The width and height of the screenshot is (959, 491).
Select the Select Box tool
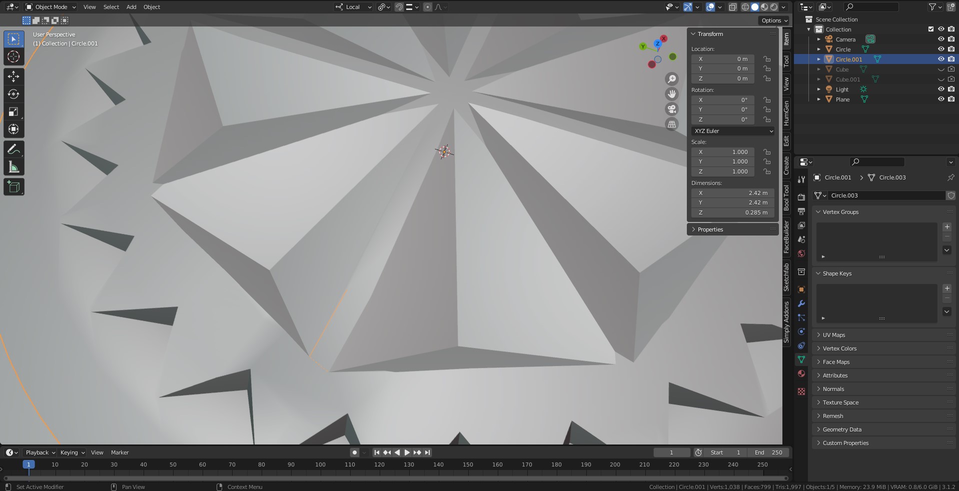[14, 39]
